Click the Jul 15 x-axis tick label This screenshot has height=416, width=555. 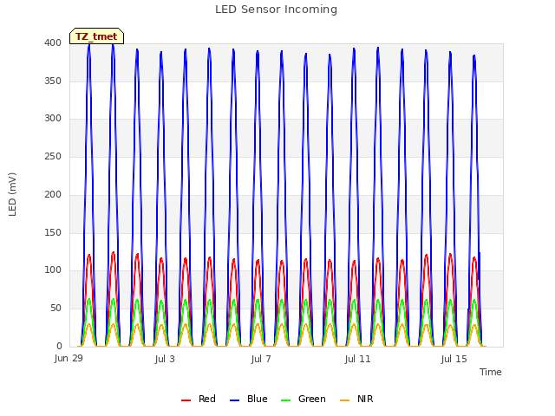pos(454,359)
